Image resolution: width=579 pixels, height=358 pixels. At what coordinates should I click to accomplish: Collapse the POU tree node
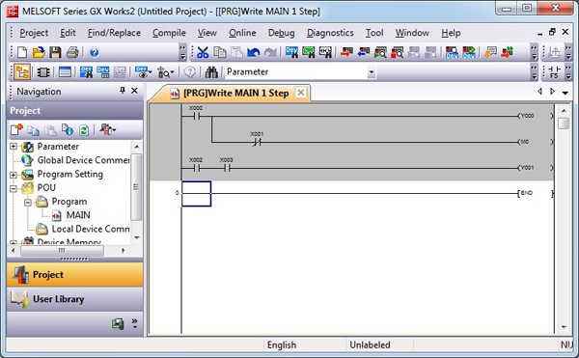[14, 188]
